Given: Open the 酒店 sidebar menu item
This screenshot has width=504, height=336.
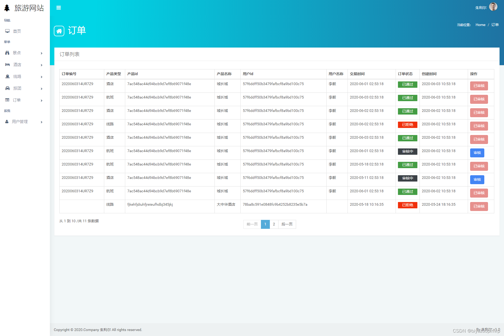Looking at the screenshot, I should (17, 65).
